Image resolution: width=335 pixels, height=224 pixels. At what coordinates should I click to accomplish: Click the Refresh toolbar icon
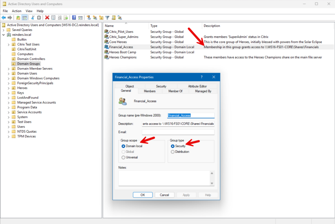point(60,18)
